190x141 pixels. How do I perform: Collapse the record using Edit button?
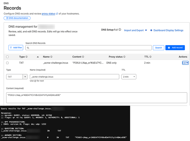click(x=185, y=63)
